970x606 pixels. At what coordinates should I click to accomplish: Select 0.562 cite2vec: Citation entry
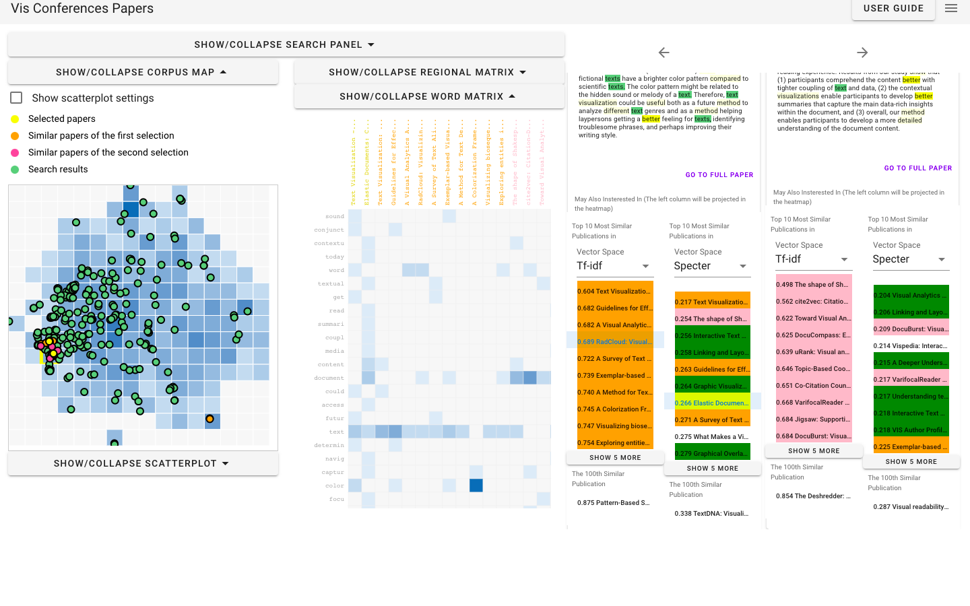[814, 302]
